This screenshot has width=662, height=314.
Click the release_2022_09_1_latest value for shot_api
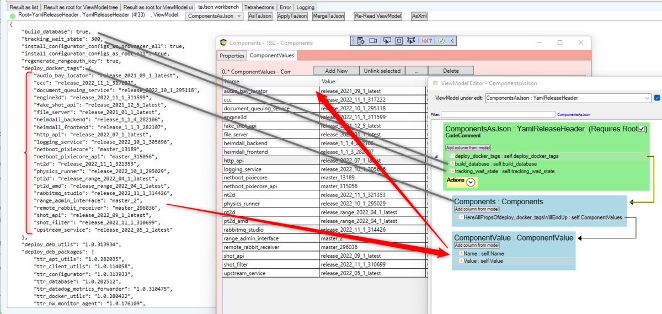372,256
